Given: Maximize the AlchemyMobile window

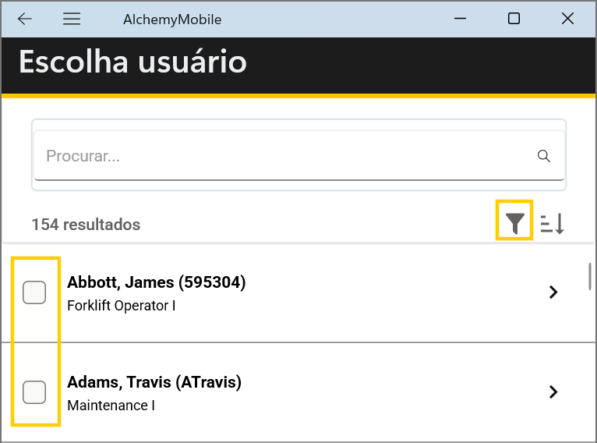Looking at the screenshot, I should coord(514,19).
